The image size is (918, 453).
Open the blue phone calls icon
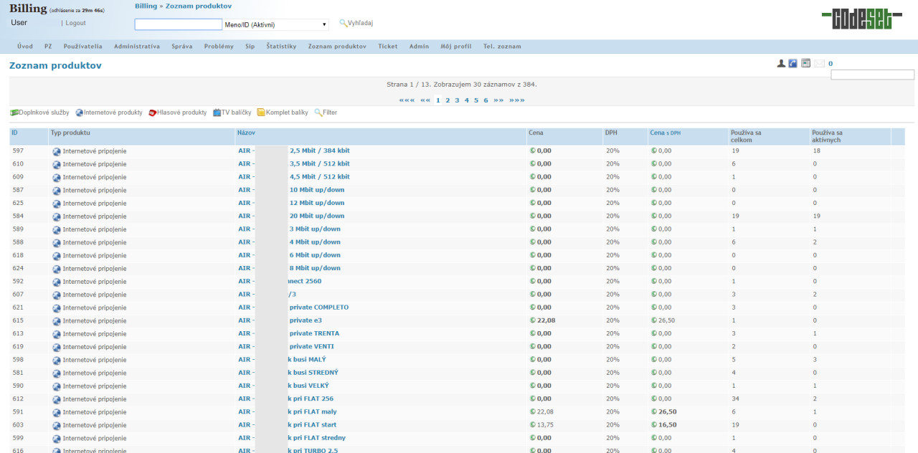792,64
